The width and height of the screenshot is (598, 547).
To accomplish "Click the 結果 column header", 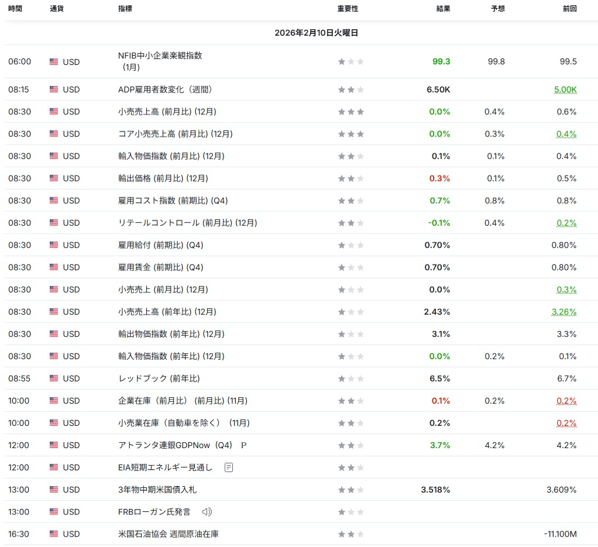I will [443, 9].
